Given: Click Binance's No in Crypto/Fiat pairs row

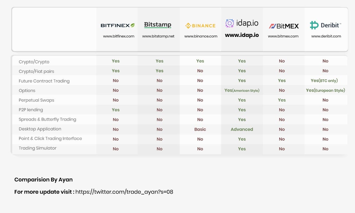Looking at the screenshot, I should pos(200,71).
